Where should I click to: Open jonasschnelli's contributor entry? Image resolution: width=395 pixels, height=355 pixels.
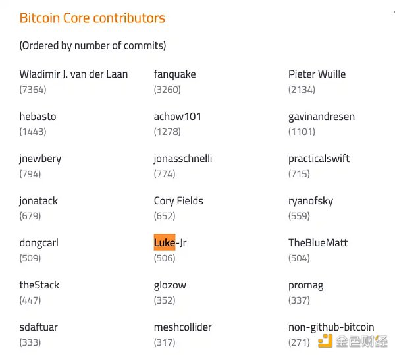pyautogui.click(x=182, y=159)
